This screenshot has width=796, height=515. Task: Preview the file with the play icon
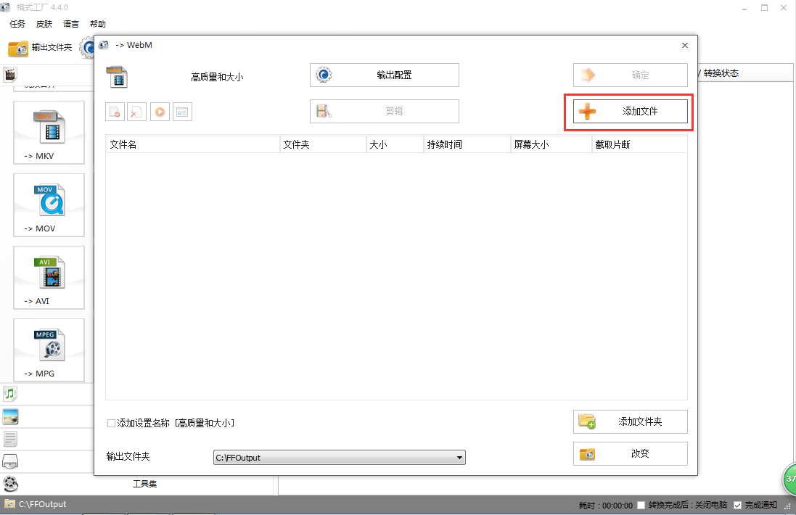coord(159,111)
